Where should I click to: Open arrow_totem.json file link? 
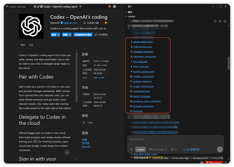[x=143, y=42]
